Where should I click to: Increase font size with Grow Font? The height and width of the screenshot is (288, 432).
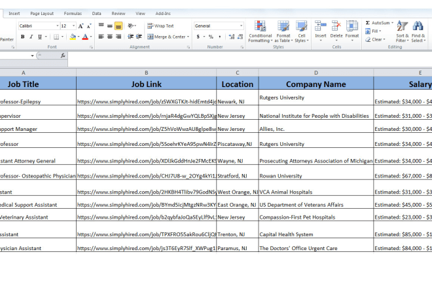click(81, 26)
